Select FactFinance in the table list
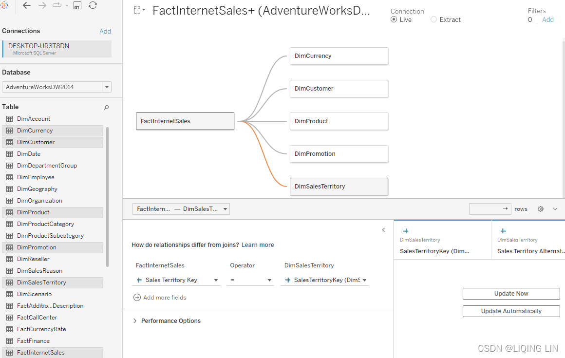 pos(33,341)
